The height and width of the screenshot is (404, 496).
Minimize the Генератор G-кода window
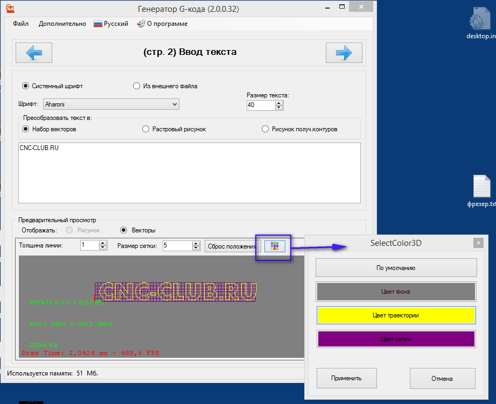click(x=327, y=7)
